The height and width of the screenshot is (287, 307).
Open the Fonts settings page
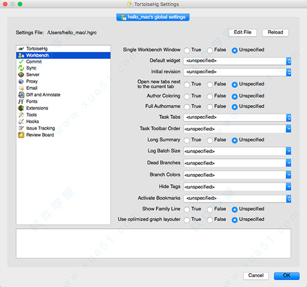[x=63, y=102]
